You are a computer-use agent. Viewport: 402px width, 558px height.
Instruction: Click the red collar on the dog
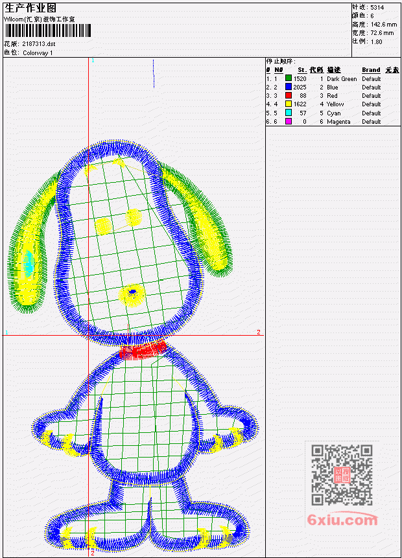143,350
